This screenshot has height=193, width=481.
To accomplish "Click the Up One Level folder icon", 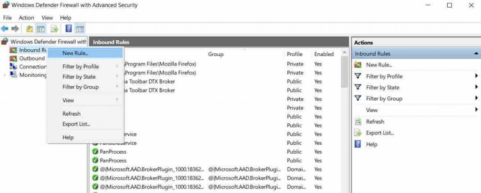I will click(x=30, y=29).
